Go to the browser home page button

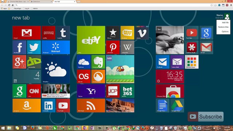13,5
